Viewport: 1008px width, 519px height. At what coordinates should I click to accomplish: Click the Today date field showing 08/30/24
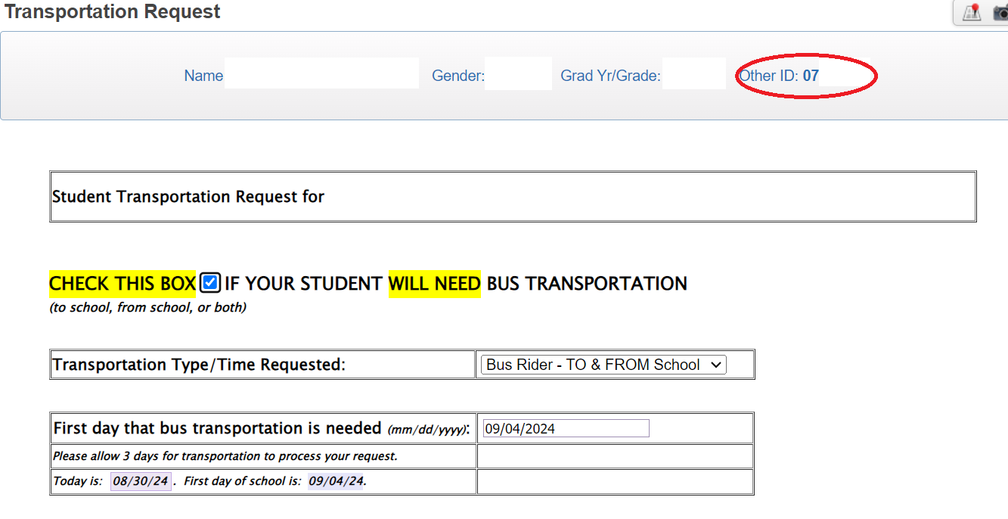(x=141, y=481)
